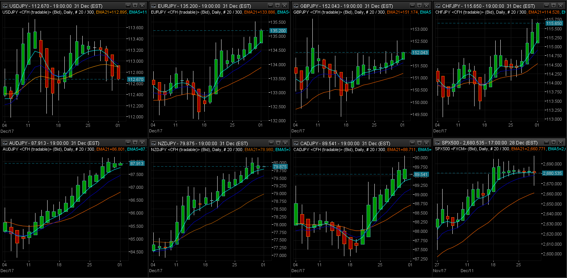Screen dimensions: 567x278
Task: Close the USDJPY chart window
Action: click(142, 6)
